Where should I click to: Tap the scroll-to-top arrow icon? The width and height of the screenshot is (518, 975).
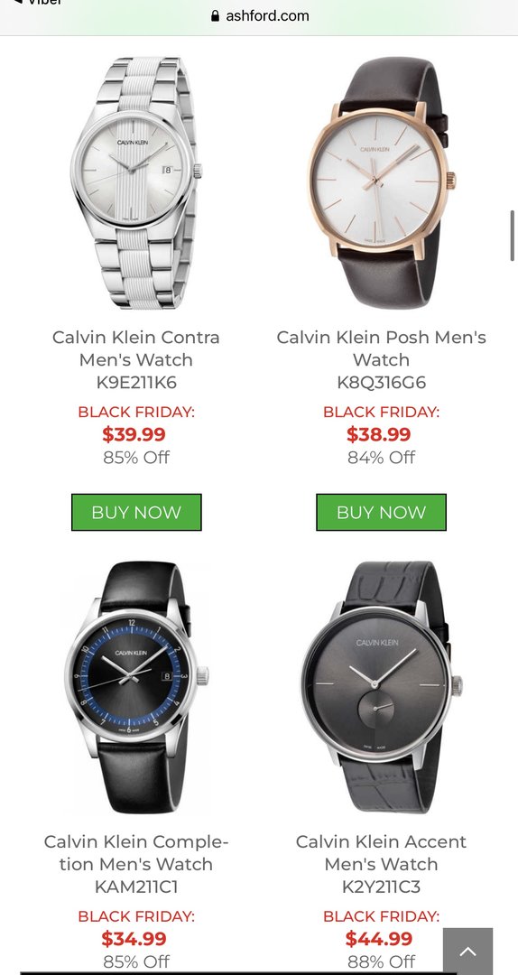click(467, 952)
